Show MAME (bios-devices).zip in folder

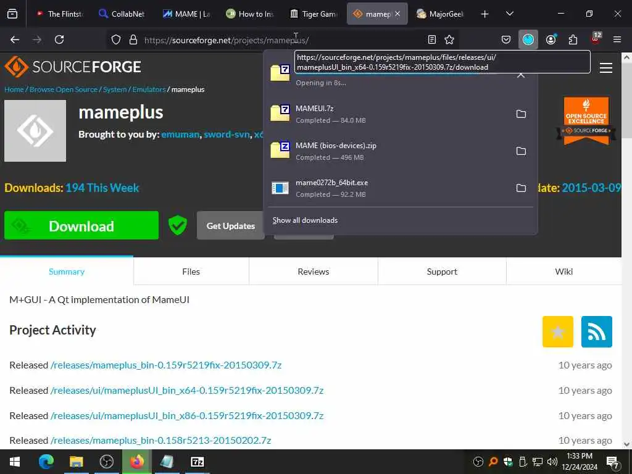pos(521,151)
